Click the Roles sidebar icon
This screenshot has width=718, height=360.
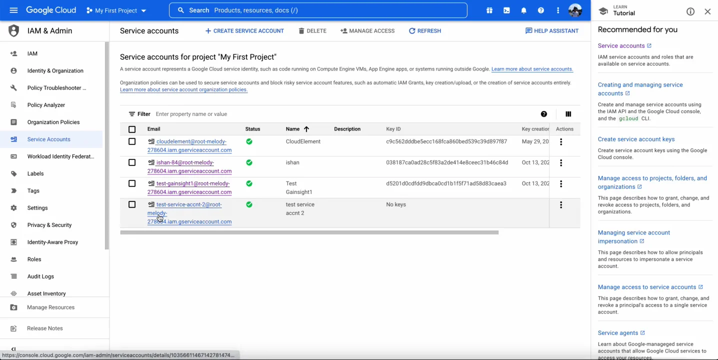pyautogui.click(x=13, y=259)
